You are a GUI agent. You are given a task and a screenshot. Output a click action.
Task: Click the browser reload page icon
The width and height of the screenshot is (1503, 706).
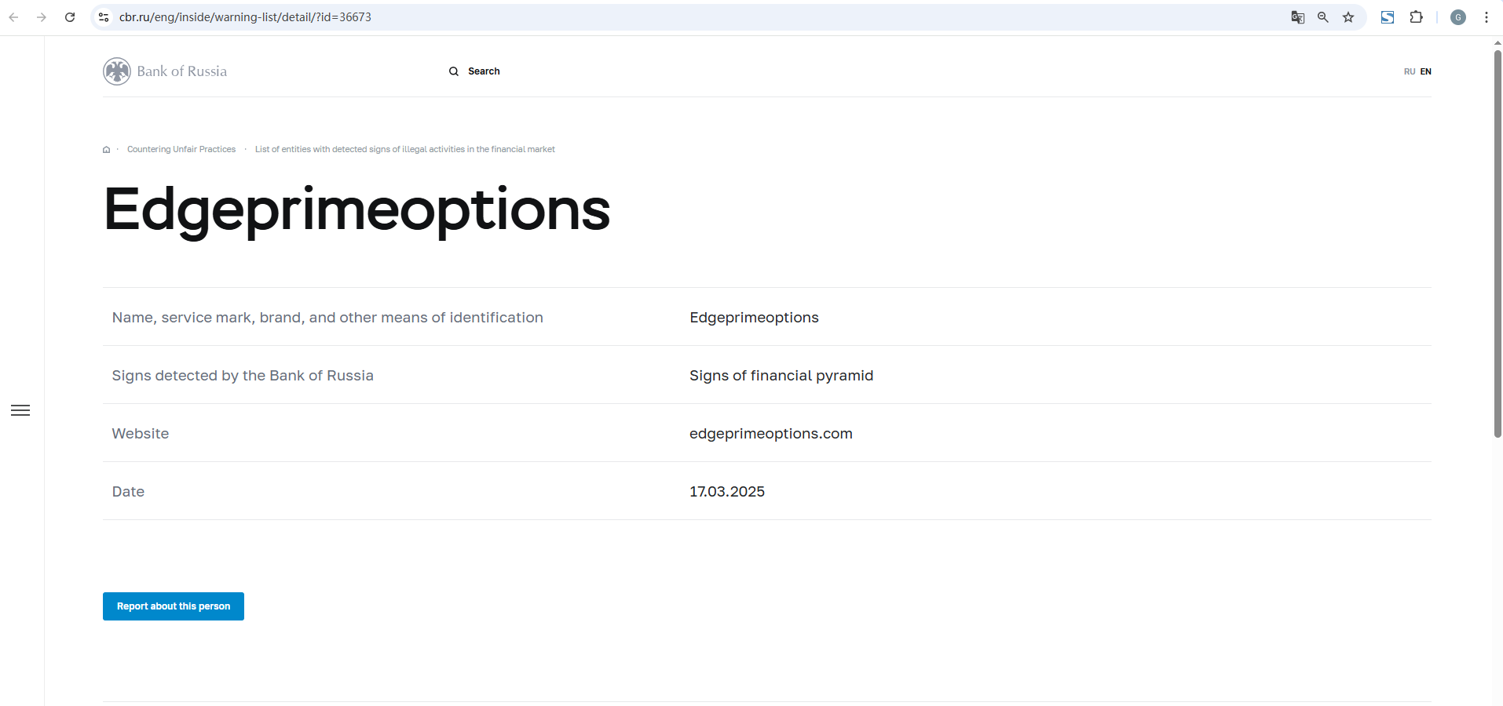point(70,17)
